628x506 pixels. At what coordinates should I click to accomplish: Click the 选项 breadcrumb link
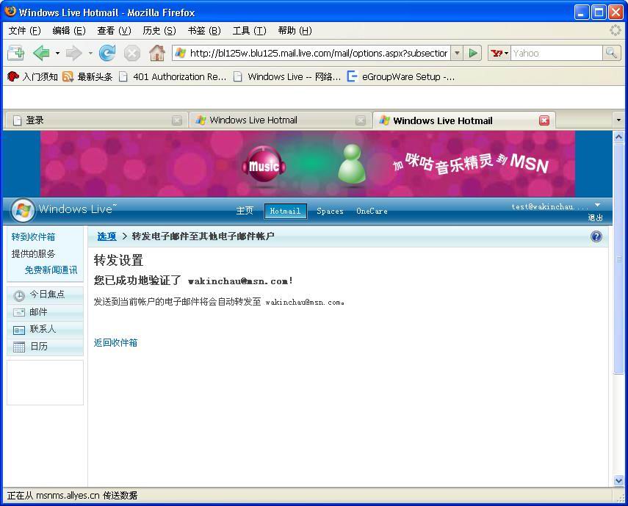[107, 236]
